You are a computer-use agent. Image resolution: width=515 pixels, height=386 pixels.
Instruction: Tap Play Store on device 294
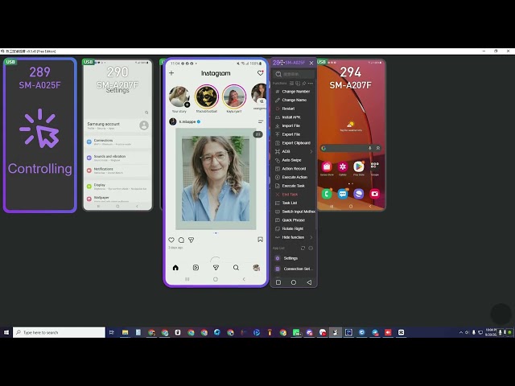359,167
